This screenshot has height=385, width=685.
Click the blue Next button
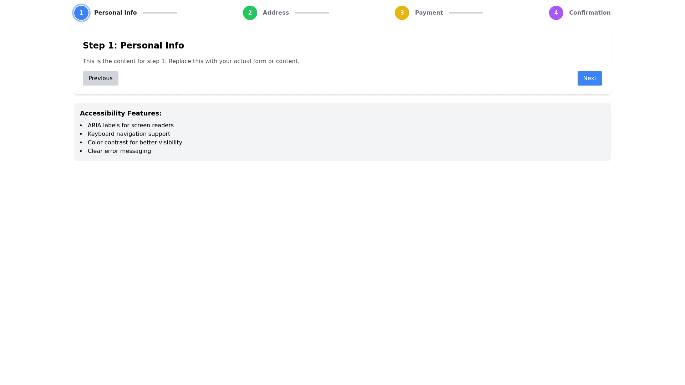[589, 78]
